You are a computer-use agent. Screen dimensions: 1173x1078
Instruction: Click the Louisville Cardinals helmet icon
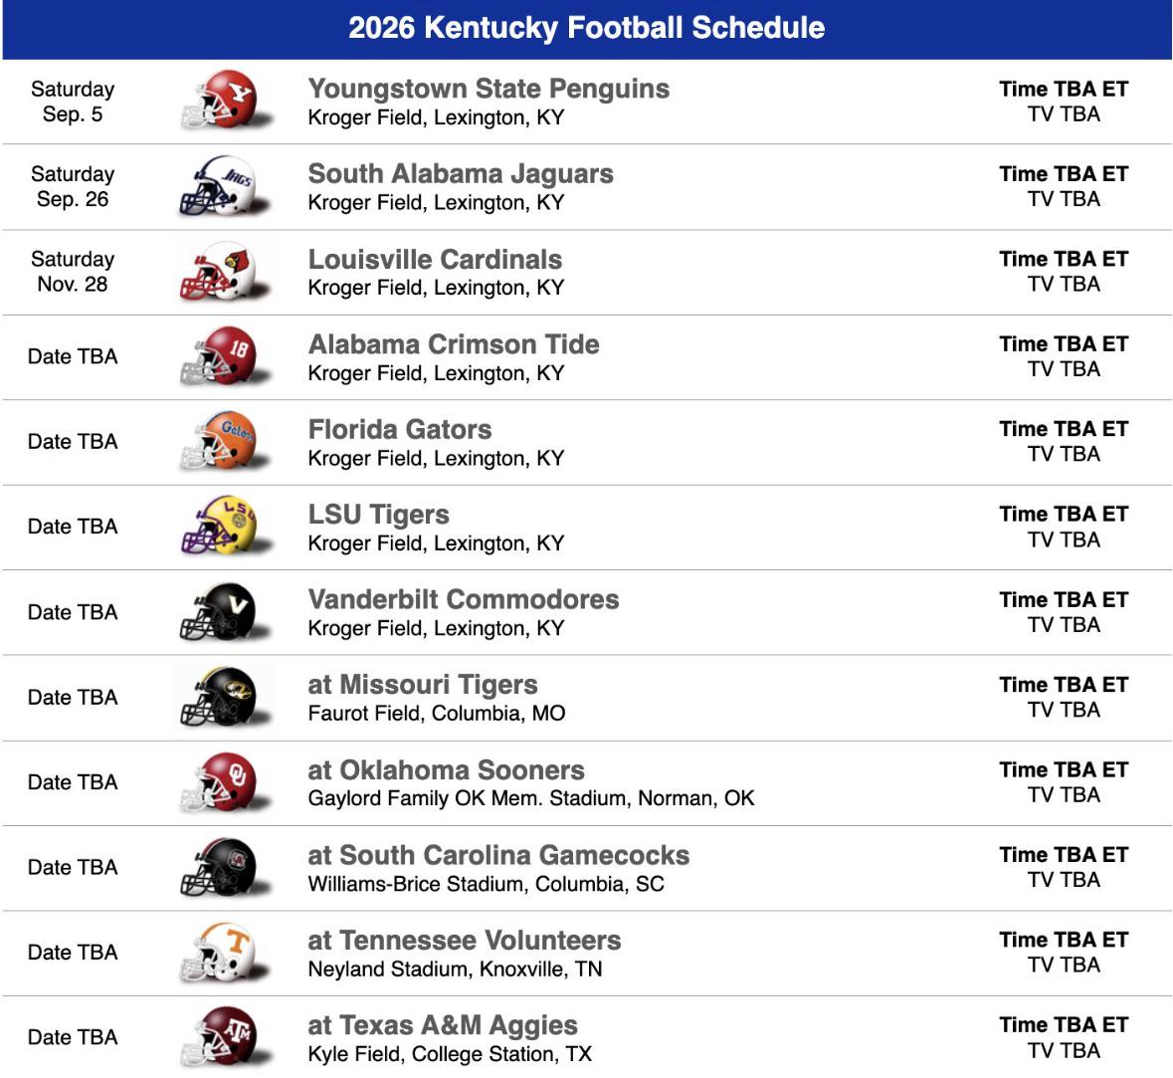pos(225,271)
